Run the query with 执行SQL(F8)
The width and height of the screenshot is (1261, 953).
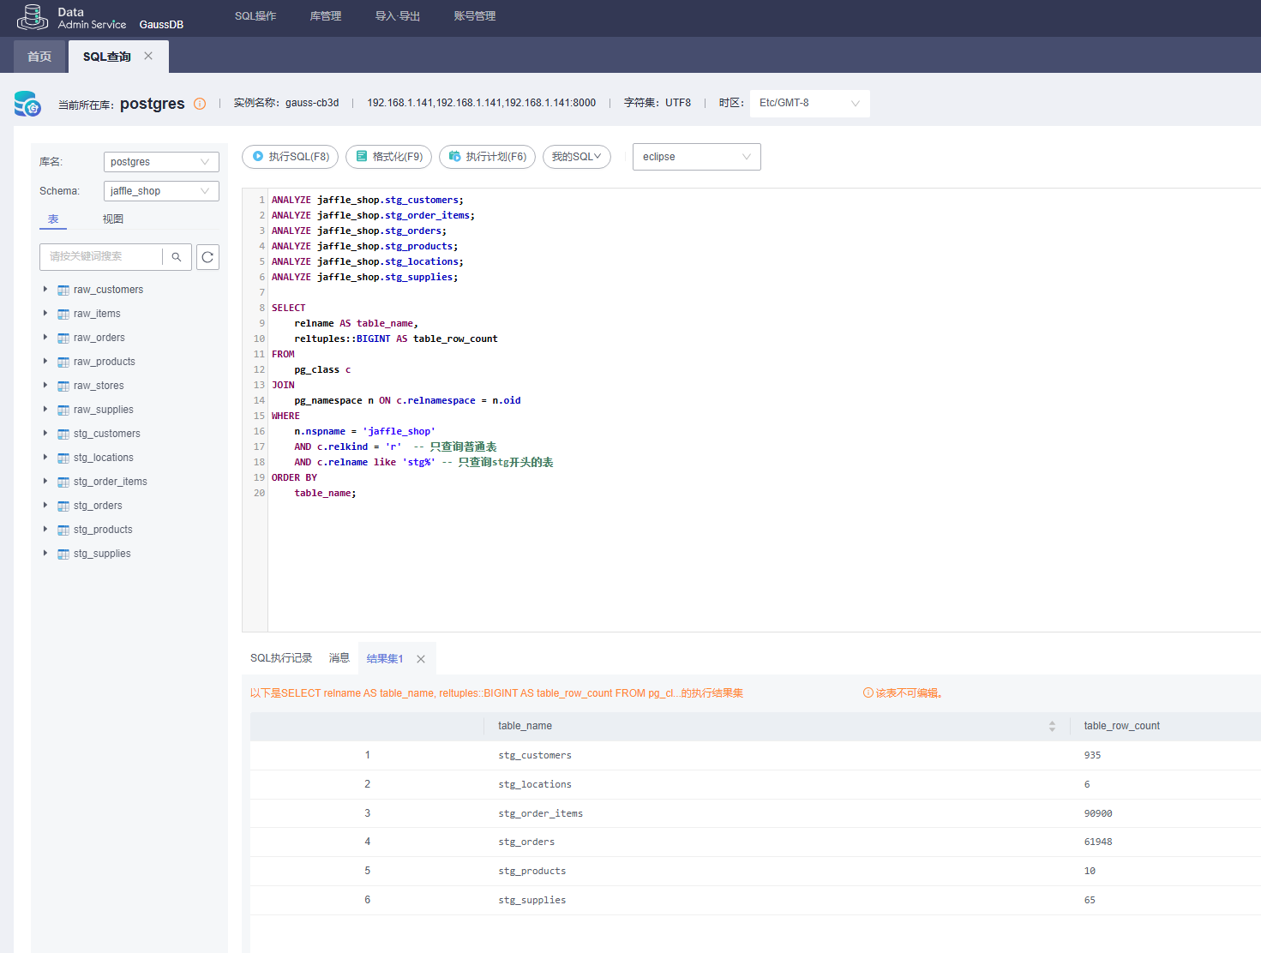(x=290, y=157)
